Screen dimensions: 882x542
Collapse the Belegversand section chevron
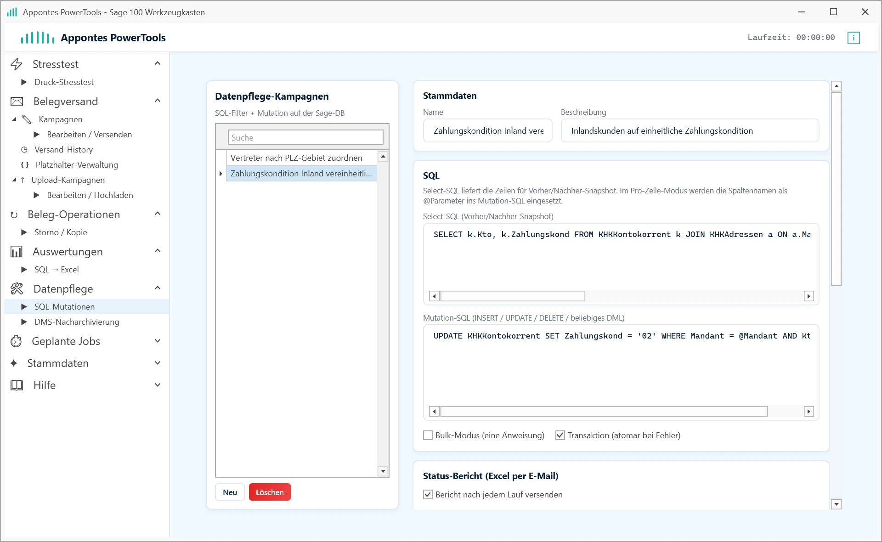[158, 101]
